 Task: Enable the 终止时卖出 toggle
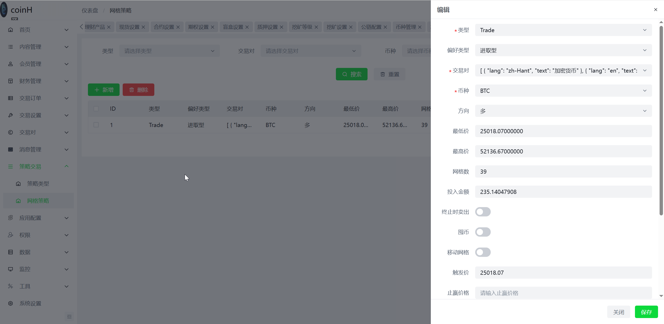coord(483,212)
